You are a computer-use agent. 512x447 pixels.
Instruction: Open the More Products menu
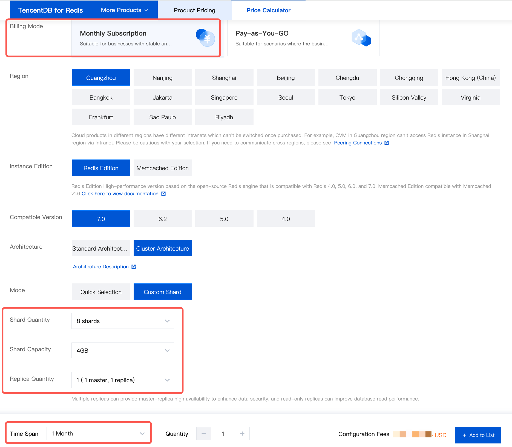pos(125,10)
